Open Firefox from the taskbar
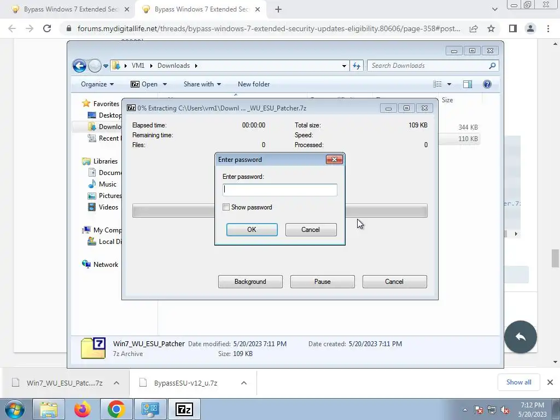560x420 pixels. (83, 409)
